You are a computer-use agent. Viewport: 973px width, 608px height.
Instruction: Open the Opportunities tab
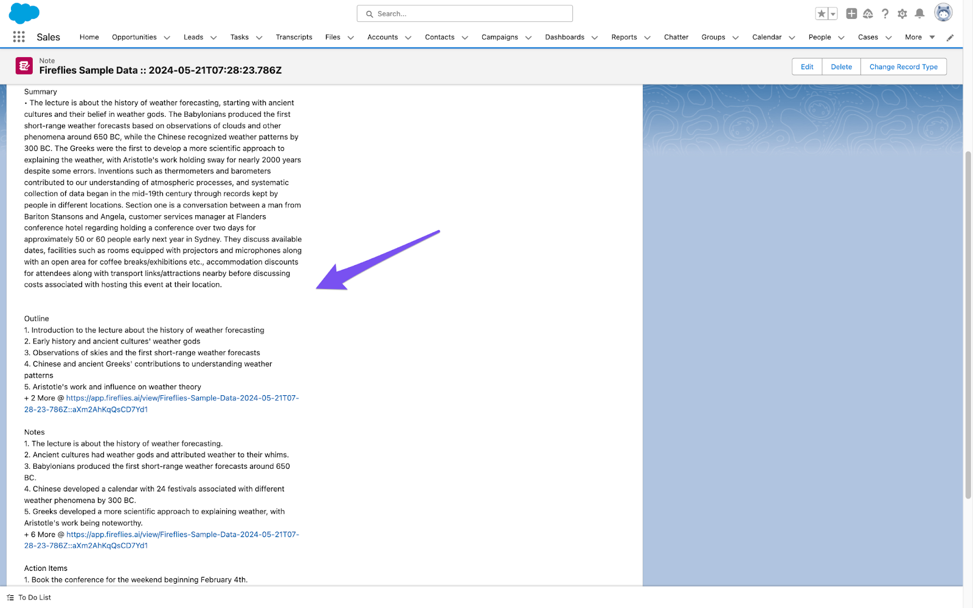(134, 37)
